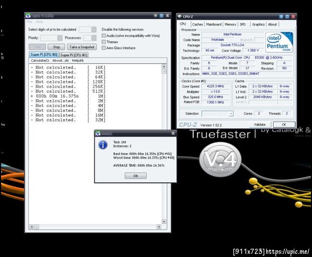Viewport: 312px width, 257px height.
Task: Minimize the CPU-Z window
Action: click(281, 17)
